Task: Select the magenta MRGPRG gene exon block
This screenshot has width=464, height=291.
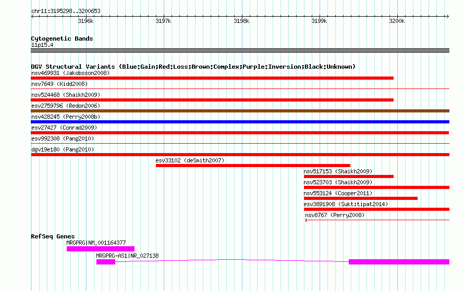Action: click(x=101, y=249)
